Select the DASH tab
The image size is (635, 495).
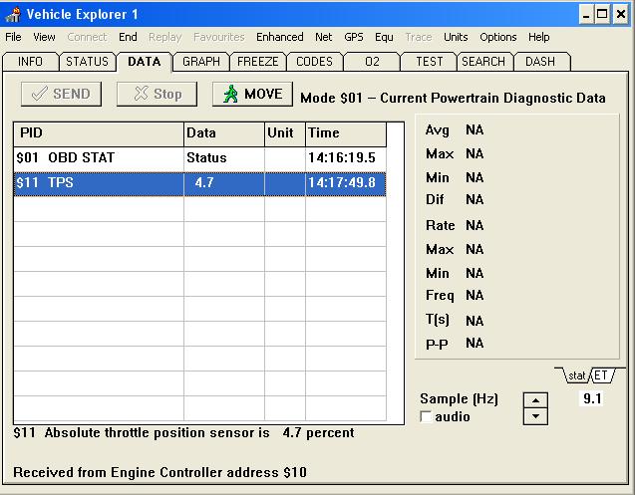click(x=540, y=62)
